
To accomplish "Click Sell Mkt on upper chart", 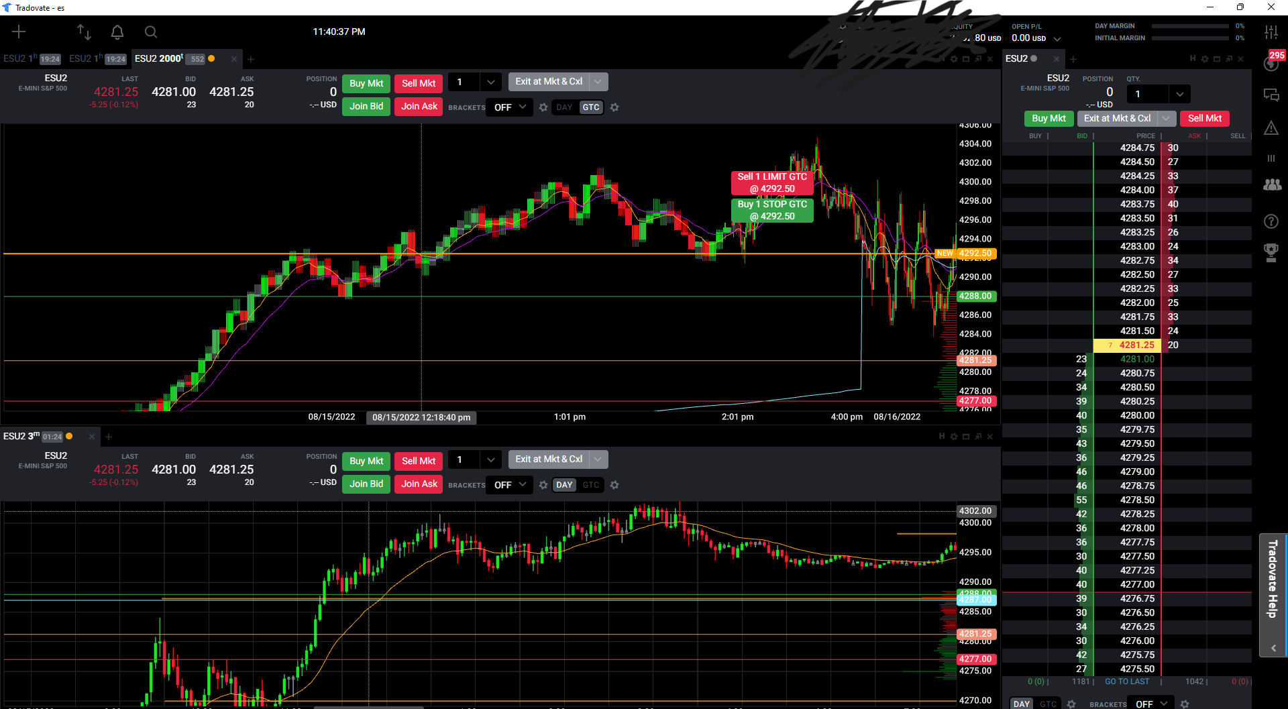I will pyautogui.click(x=419, y=83).
